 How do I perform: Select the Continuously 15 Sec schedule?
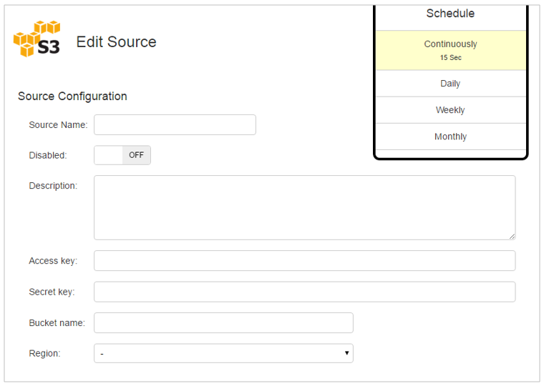[451, 51]
